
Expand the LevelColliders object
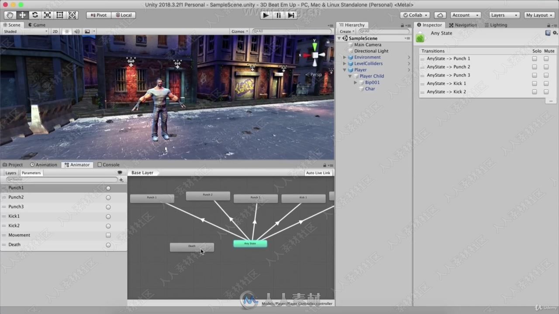[x=345, y=64]
